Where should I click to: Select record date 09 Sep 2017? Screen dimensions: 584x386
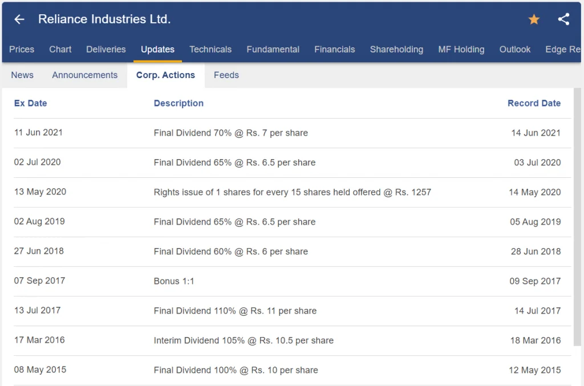point(535,282)
